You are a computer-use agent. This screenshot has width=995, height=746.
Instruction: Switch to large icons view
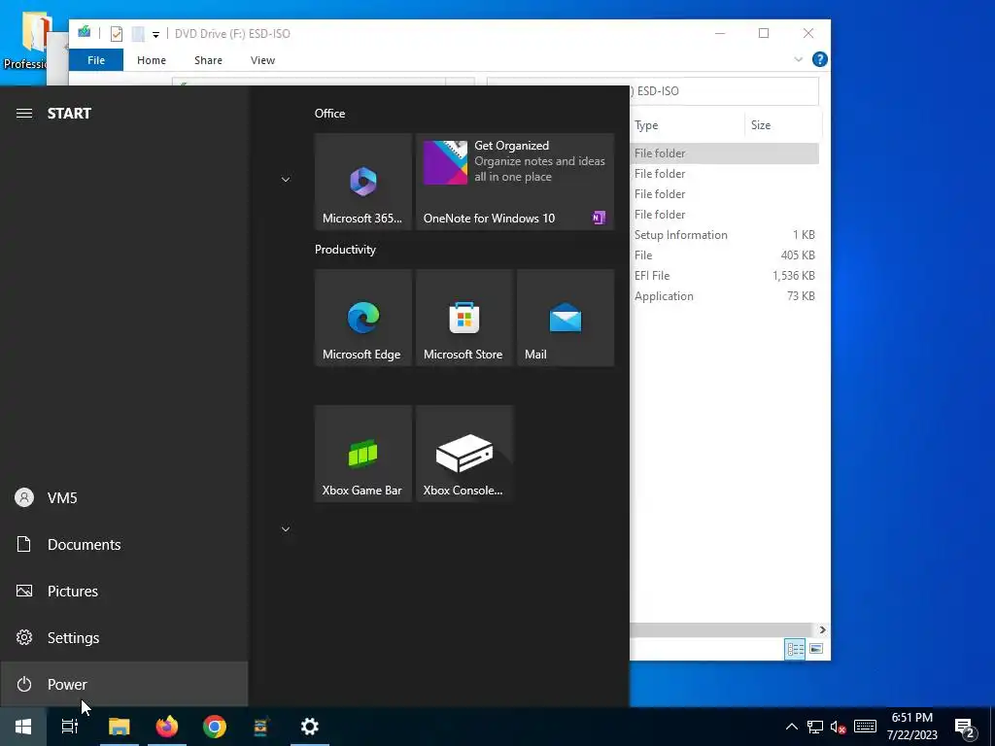(816, 649)
